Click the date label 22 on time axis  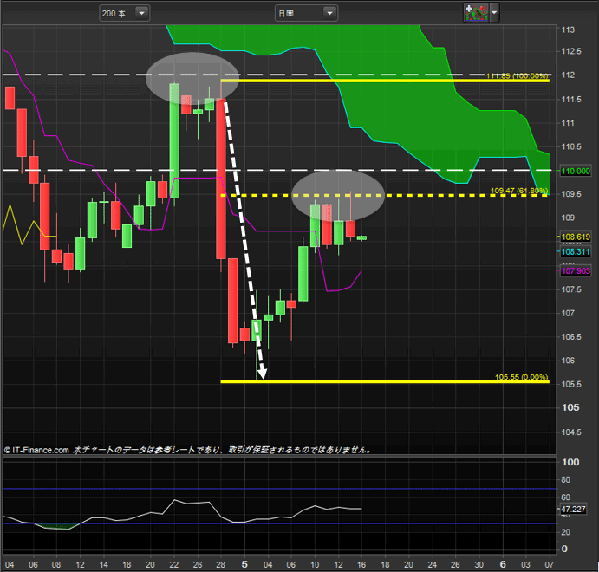coord(174,565)
